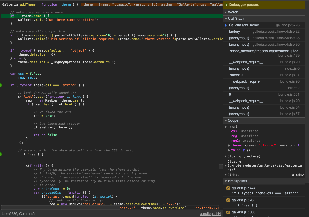Uncheck the galleria.js:5744 breakpoint

tap(228, 188)
